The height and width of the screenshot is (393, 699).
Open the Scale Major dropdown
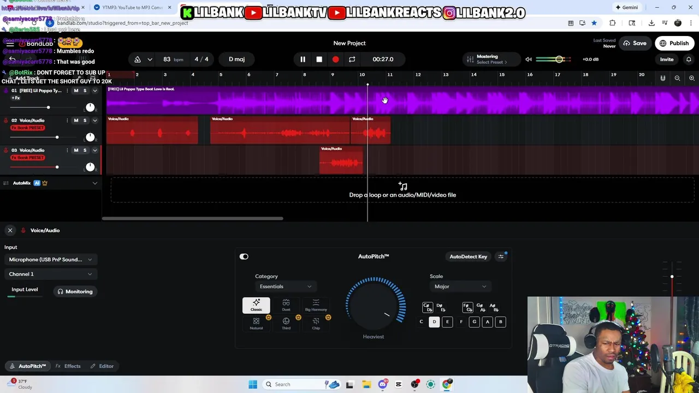(460, 287)
